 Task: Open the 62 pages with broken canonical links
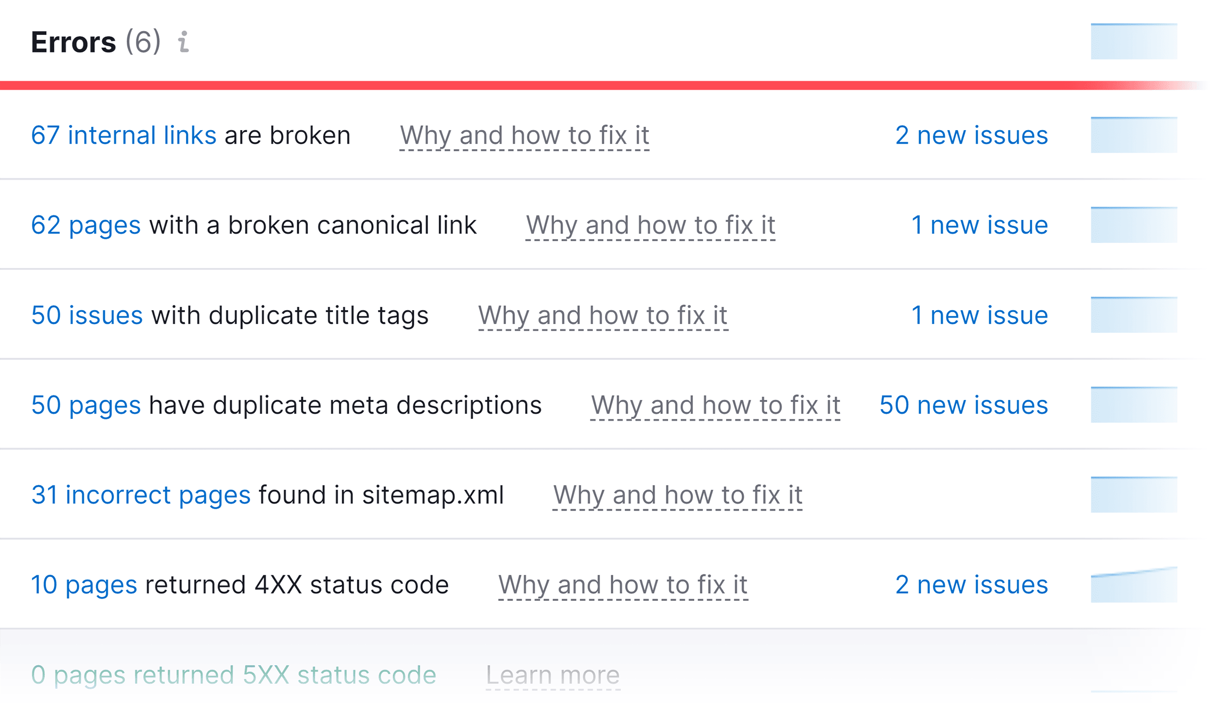click(85, 224)
